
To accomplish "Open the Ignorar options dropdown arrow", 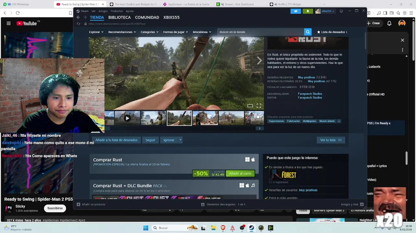I will coord(180,140).
